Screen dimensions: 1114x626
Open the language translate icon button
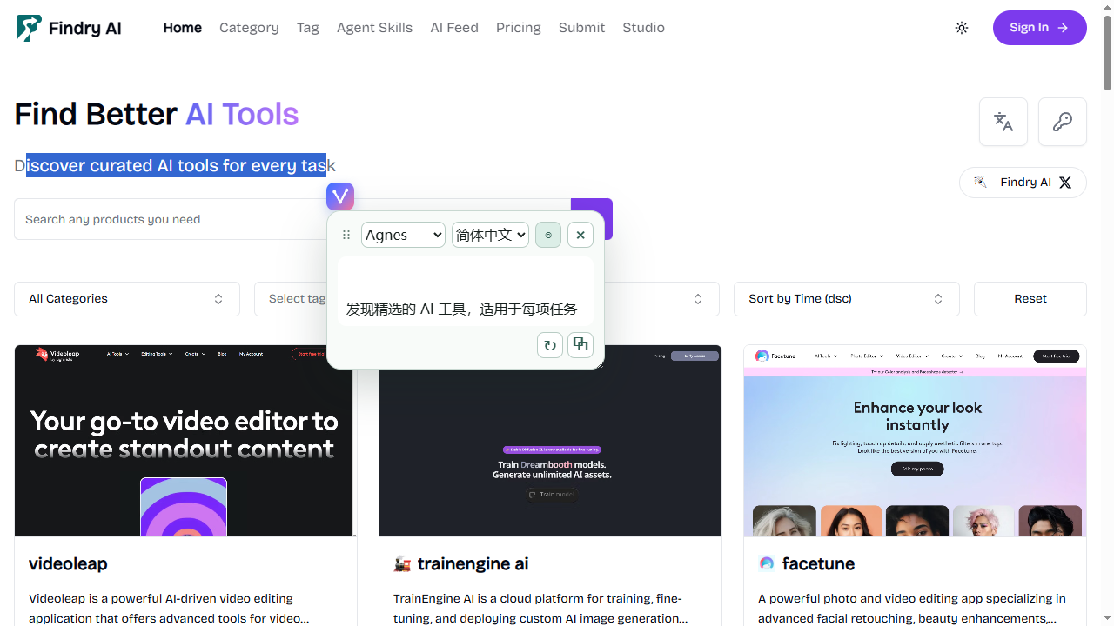[x=1003, y=122]
